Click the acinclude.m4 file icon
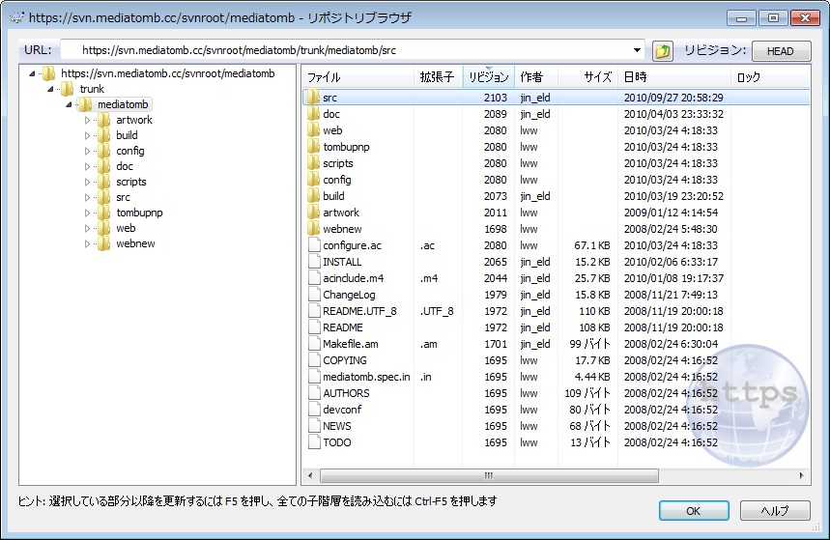The width and height of the screenshot is (830, 540). 314,278
